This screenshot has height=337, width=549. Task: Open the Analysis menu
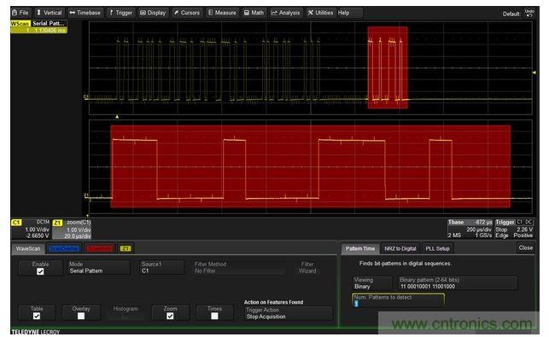point(285,13)
